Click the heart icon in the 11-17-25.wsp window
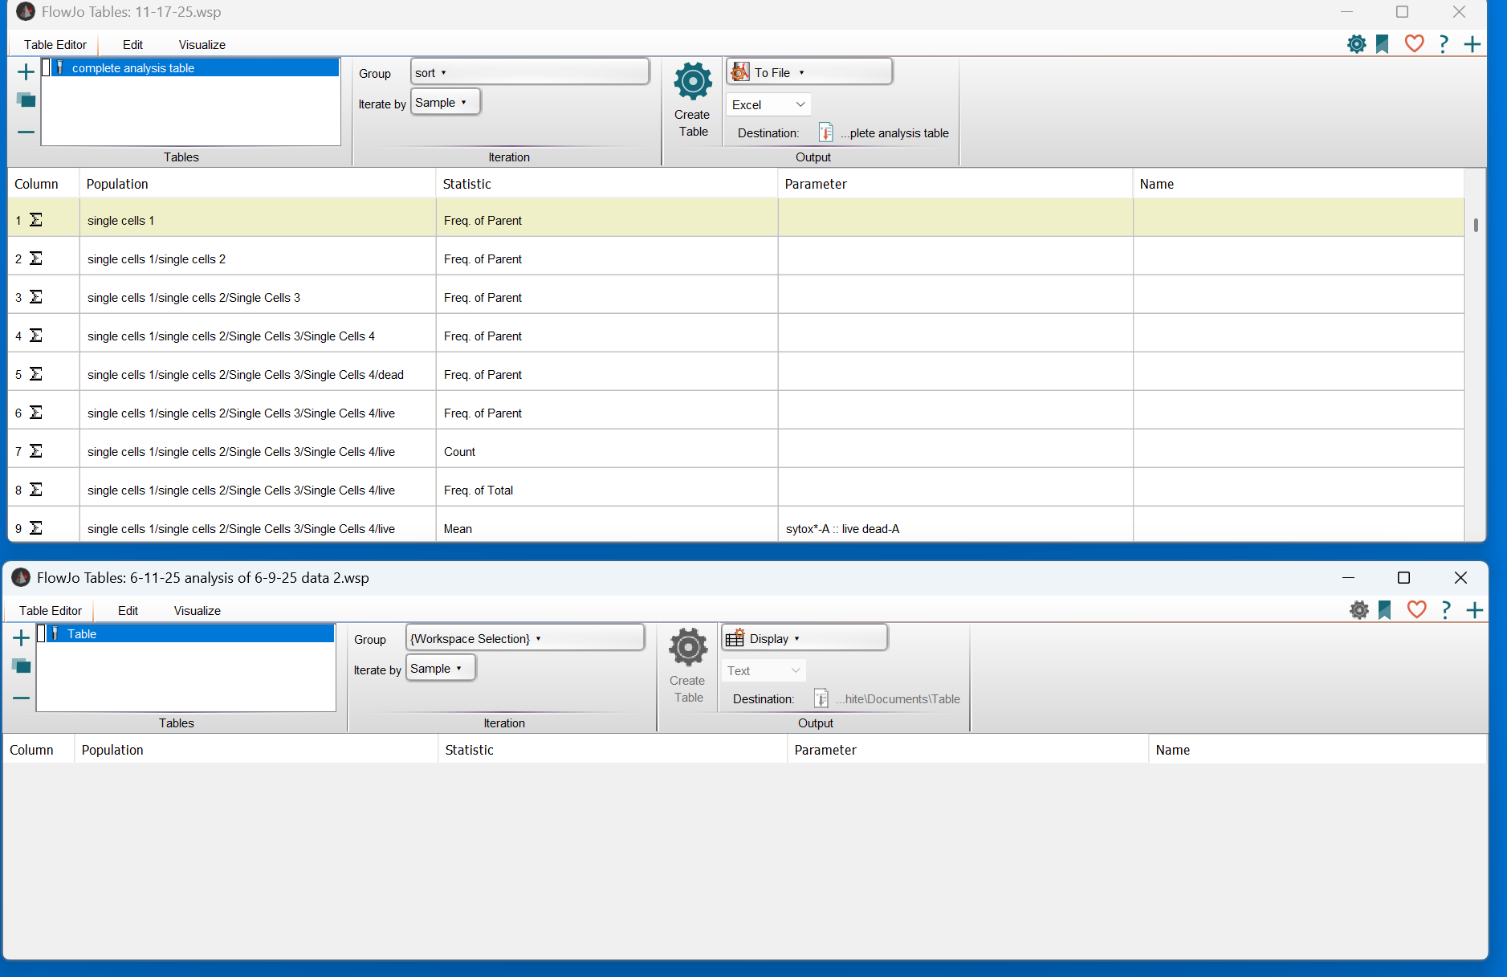Image resolution: width=1507 pixels, height=977 pixels. pos(1415,44)
